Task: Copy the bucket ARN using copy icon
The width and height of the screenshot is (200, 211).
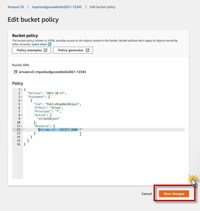Action: [15, 72]
